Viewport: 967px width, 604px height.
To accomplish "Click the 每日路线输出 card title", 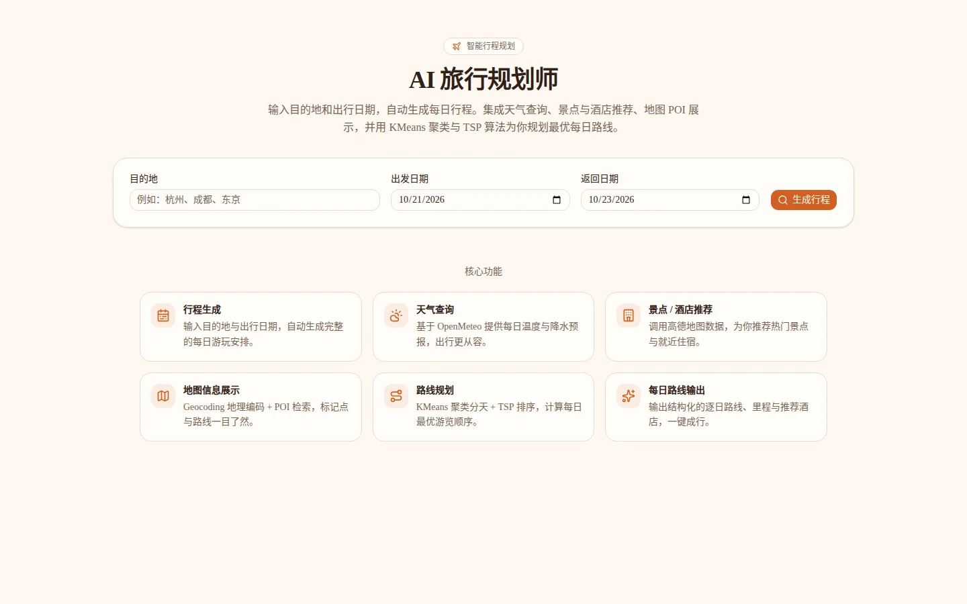I will [x=677, y=390].
